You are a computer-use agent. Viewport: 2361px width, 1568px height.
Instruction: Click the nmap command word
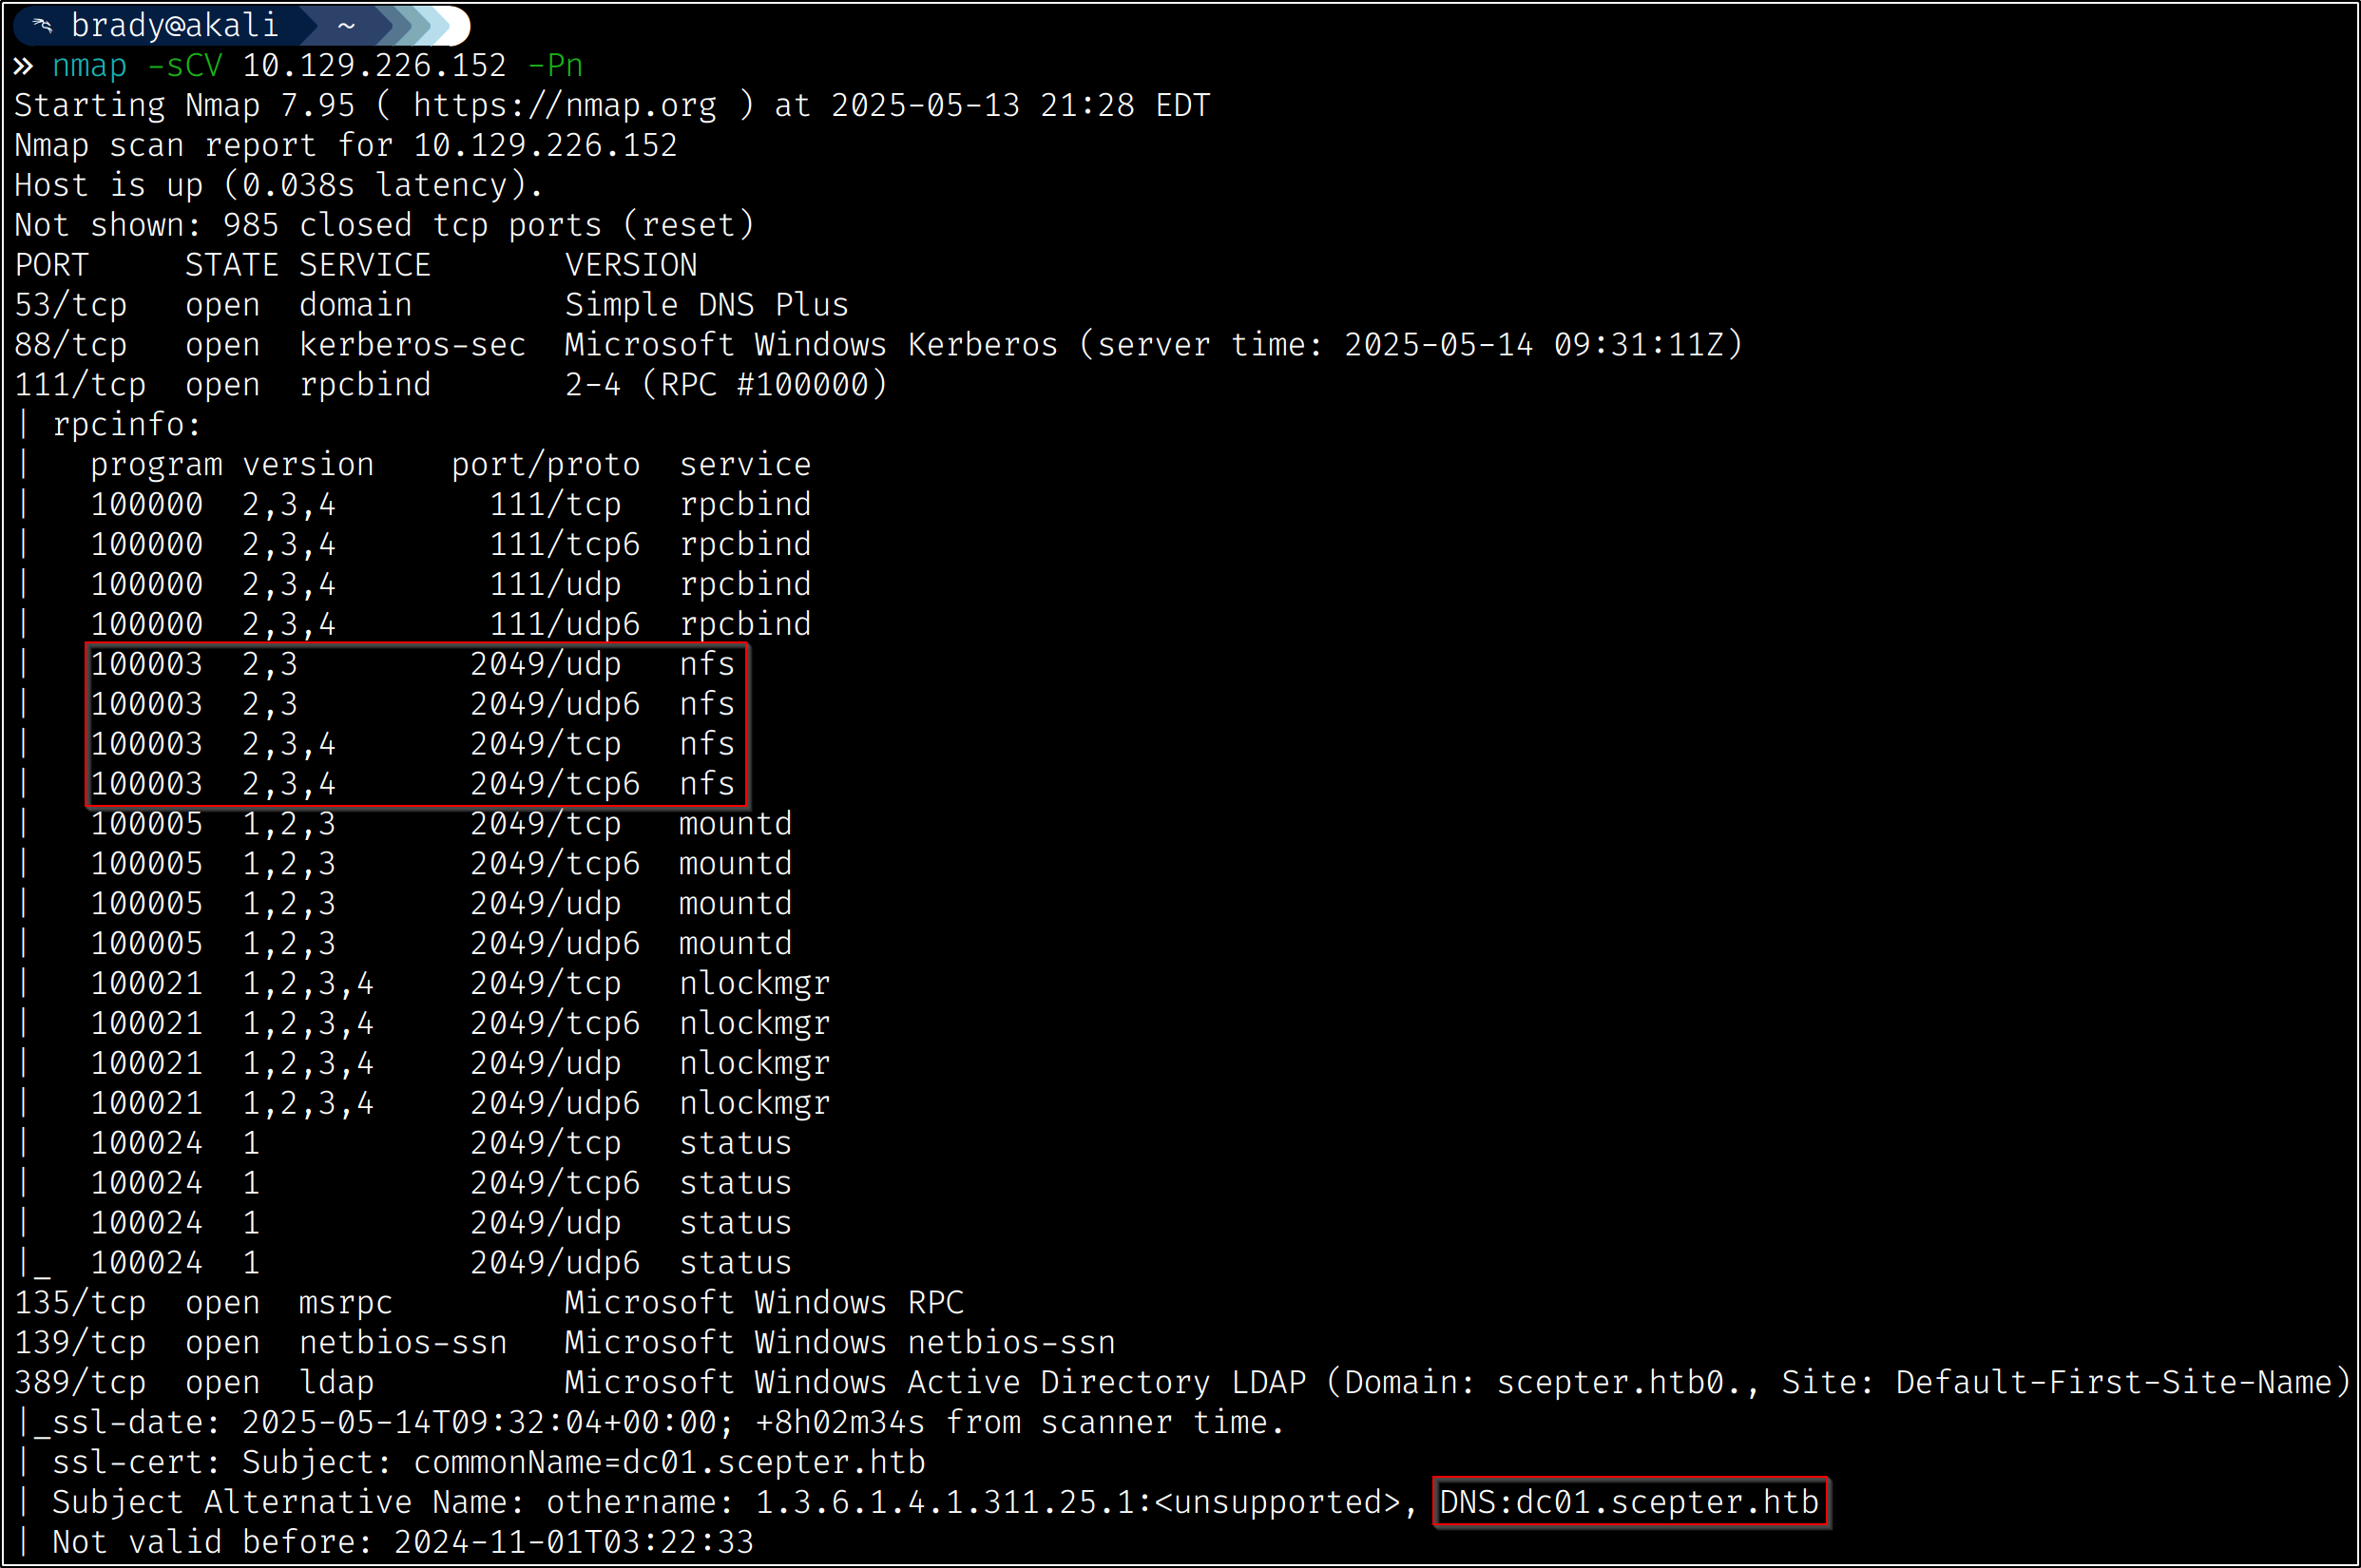(x=89, y=66)
